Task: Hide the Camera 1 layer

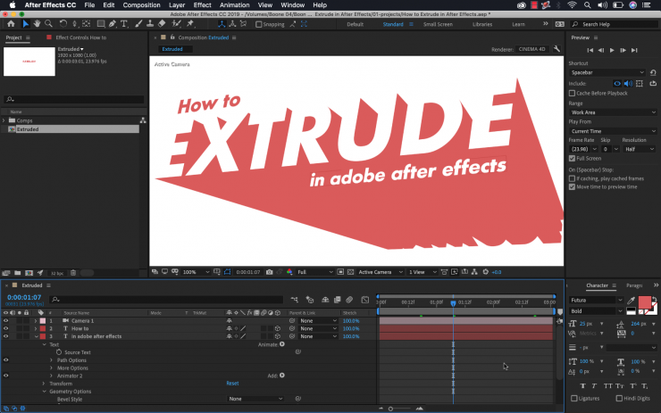Action: [5, 320]
